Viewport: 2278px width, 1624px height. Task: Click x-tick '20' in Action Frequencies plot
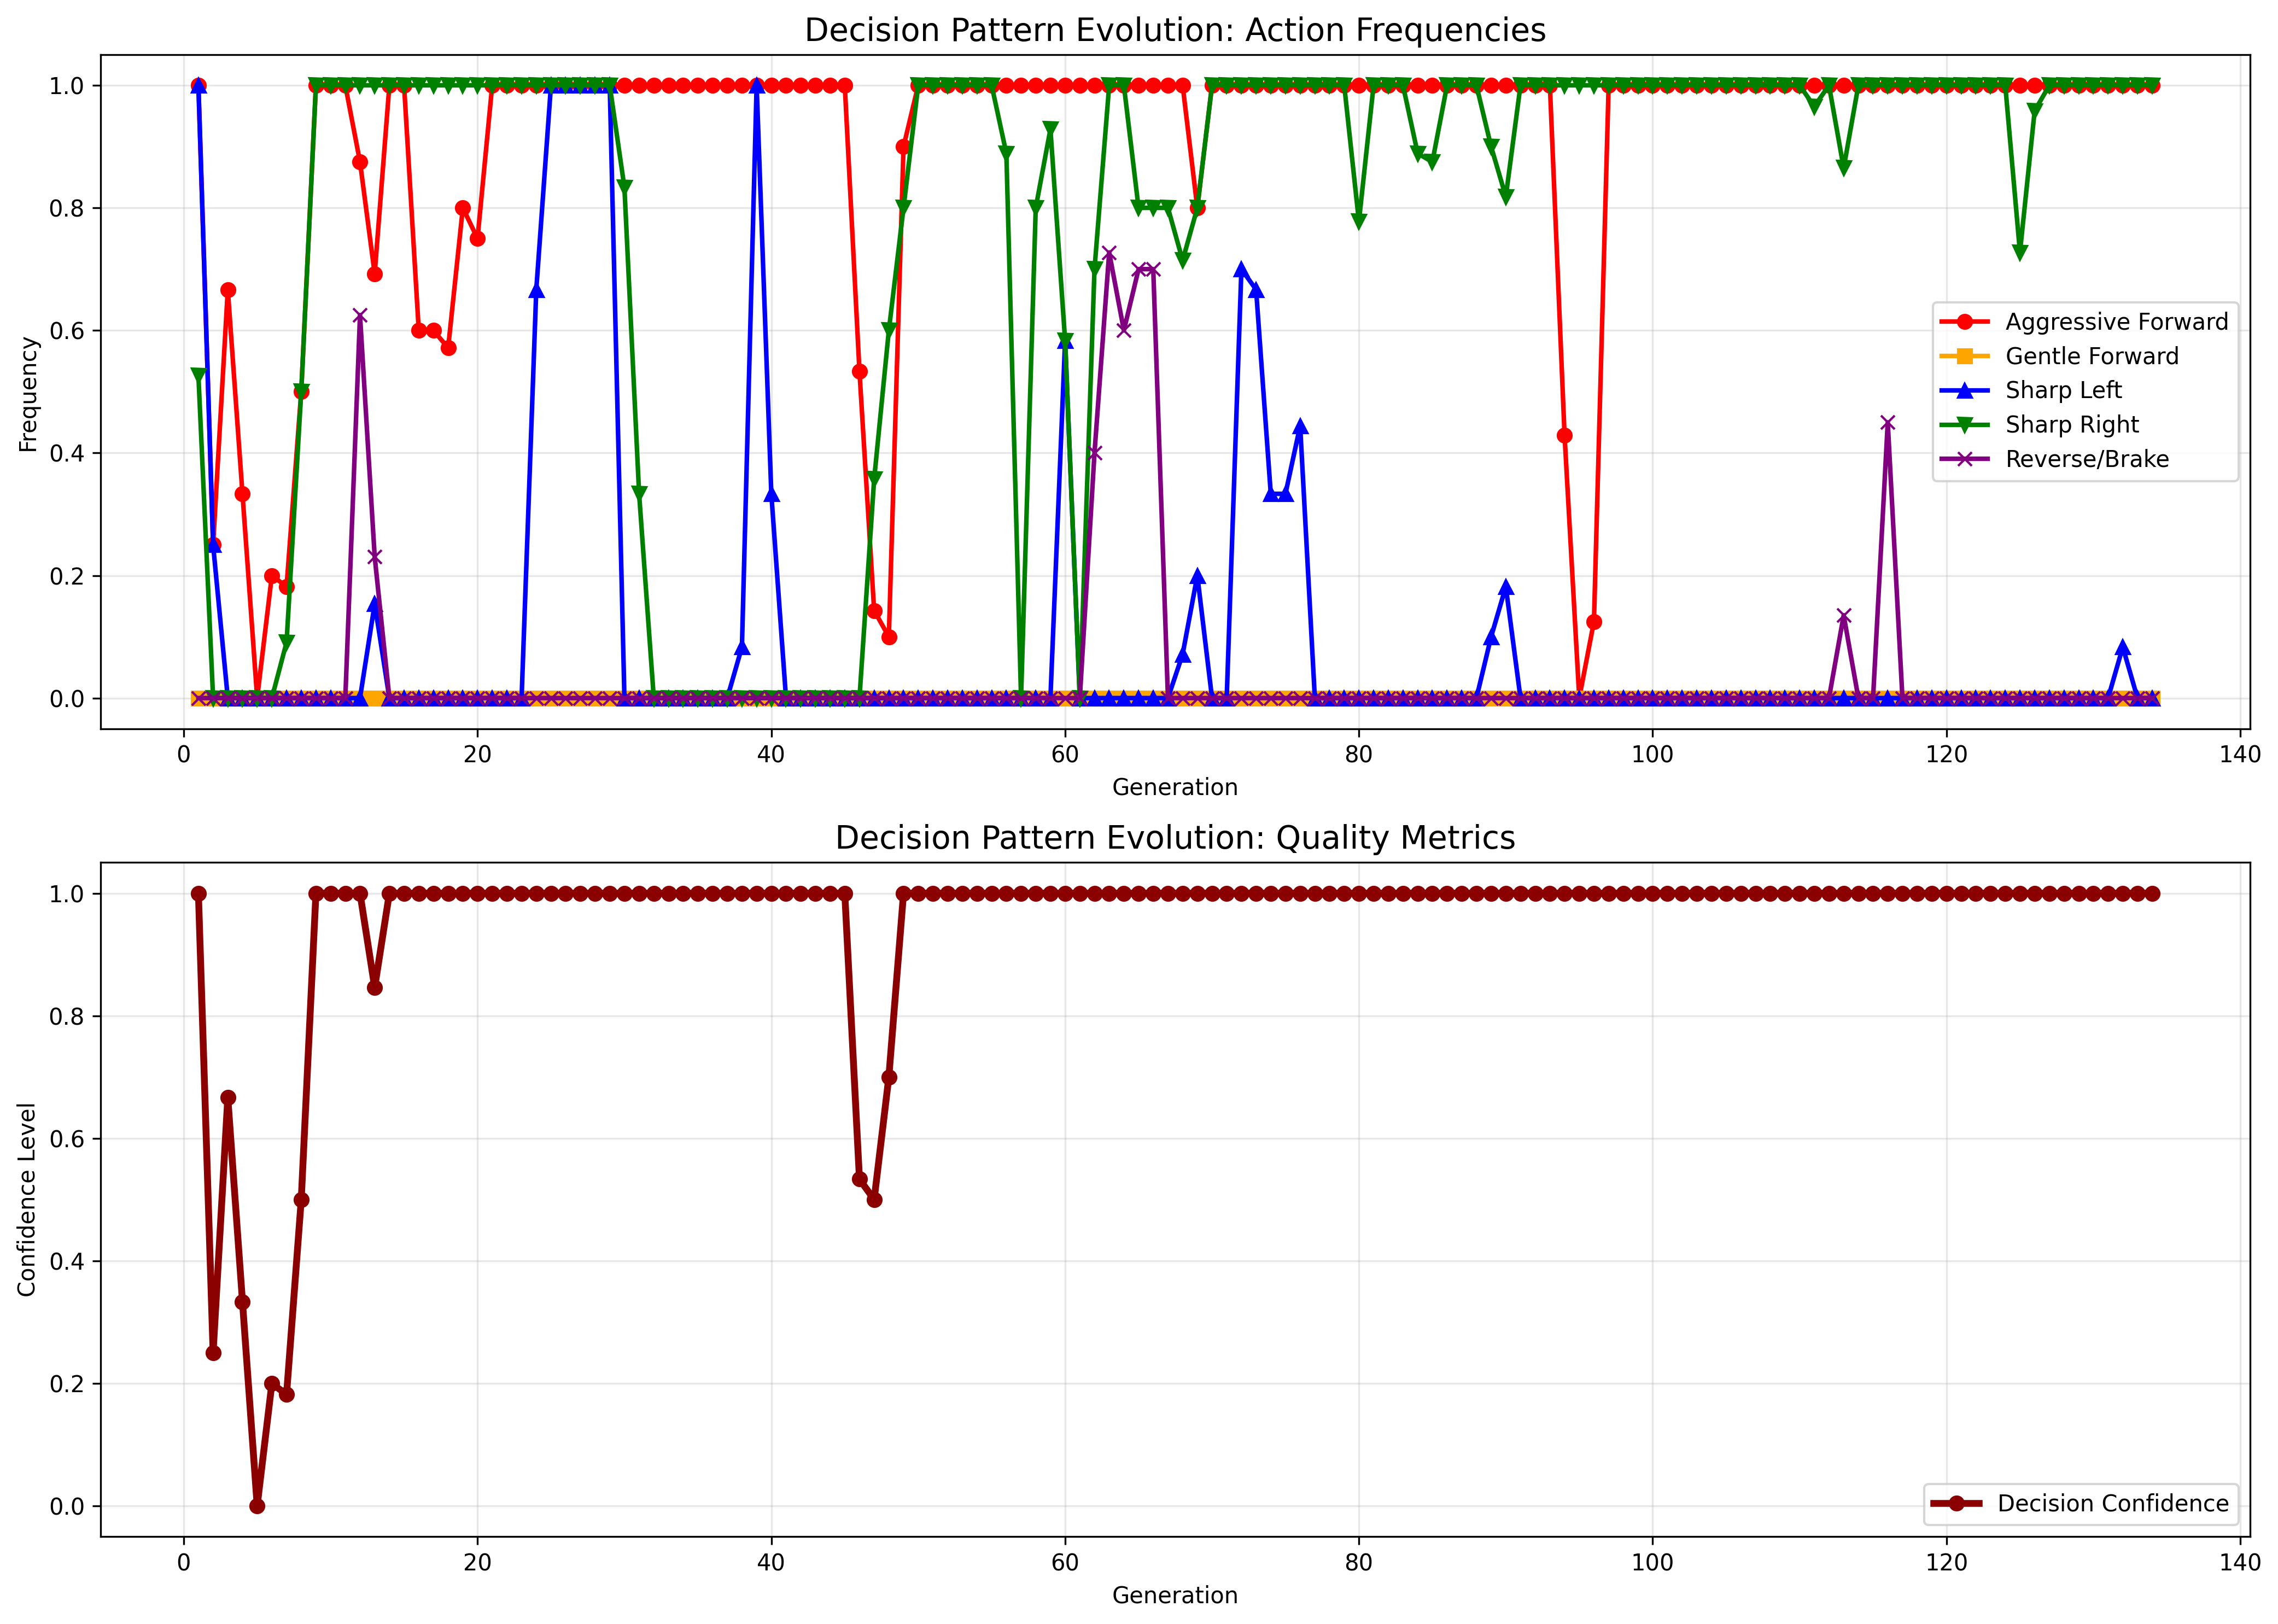coord(478,755)
